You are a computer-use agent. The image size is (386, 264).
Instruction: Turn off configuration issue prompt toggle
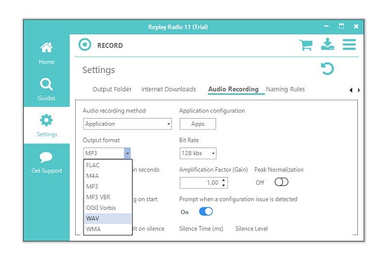point(206,211)
